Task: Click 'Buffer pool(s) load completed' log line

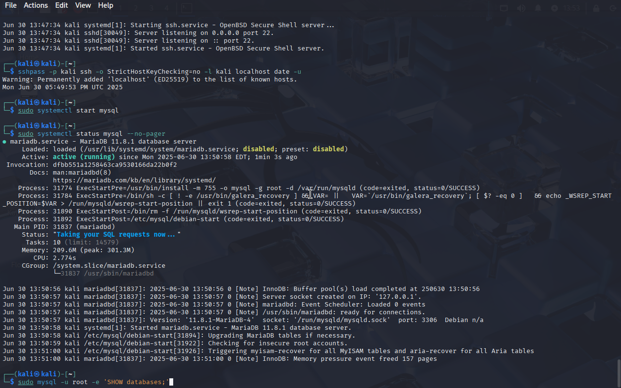Action: [241, 289]
